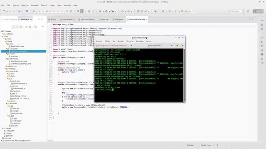Select the Java EE perspective button
The image size is (266, 149).
[258, 11]
